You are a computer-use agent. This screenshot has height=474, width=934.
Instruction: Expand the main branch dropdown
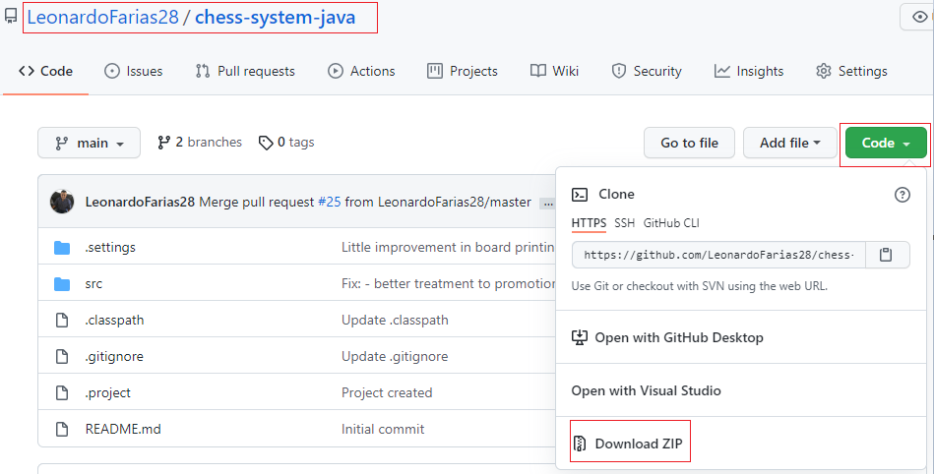click(x=90, y=143)
